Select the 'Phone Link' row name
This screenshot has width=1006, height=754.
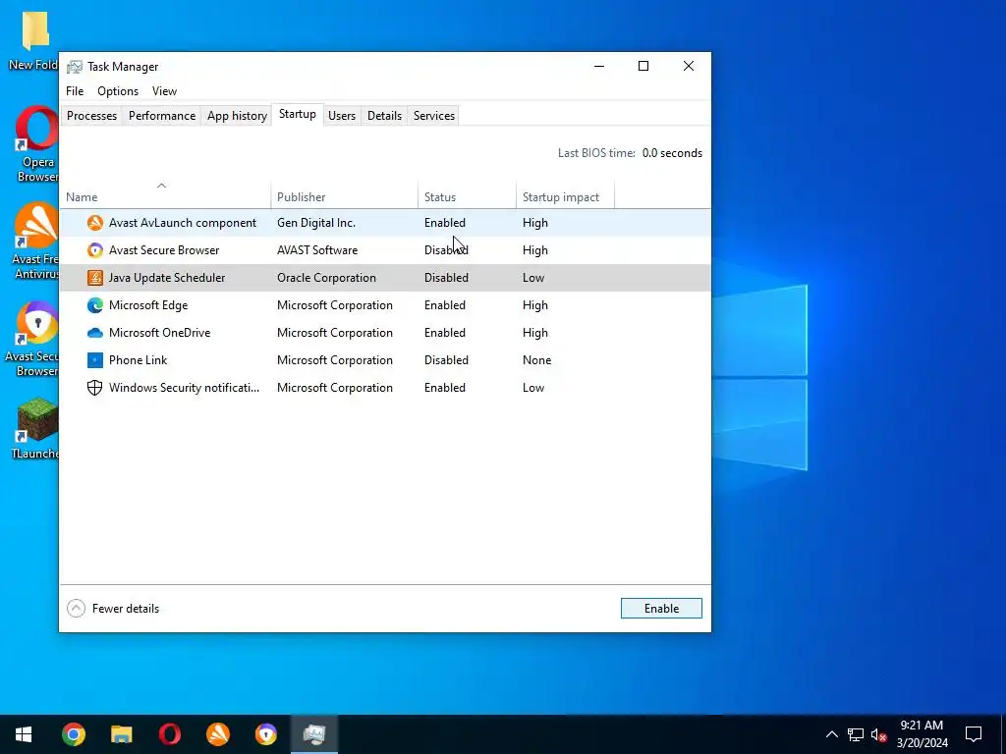point(138,360)
